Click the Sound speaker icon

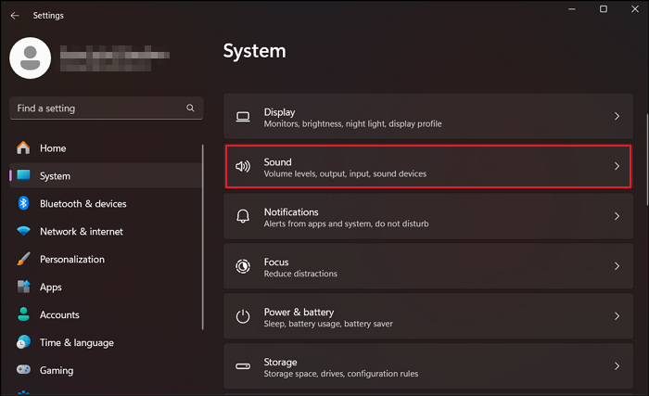pyautogui.click(x=243, y=167)
